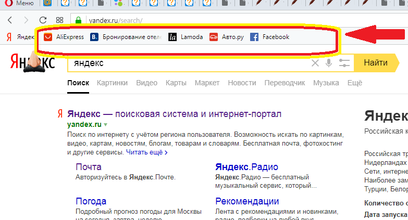The width and height of the screenshot is (408, 220).
Task: Open the Погода sitelink
Action: click(x=91, y=201)
